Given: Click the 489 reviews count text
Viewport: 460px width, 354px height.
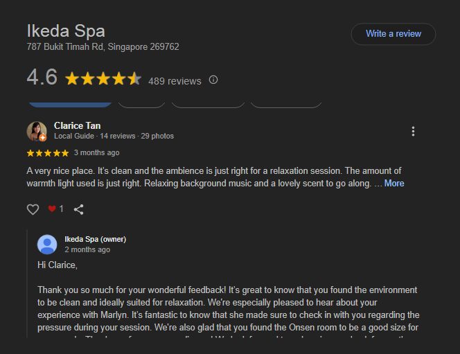Looking at the screenshot, I should (x=175, y=81).
